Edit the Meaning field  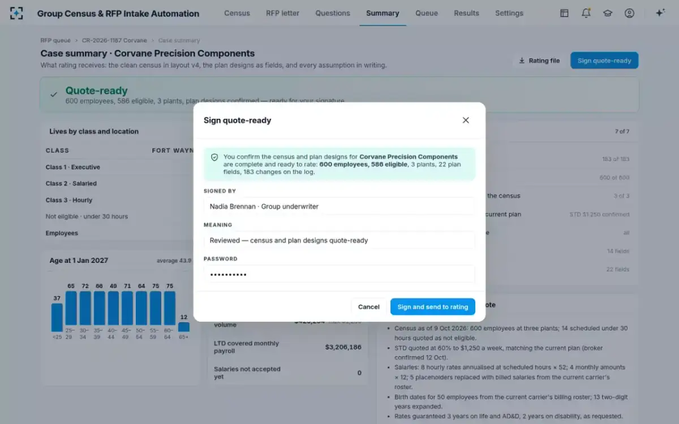tap(339, 240)
